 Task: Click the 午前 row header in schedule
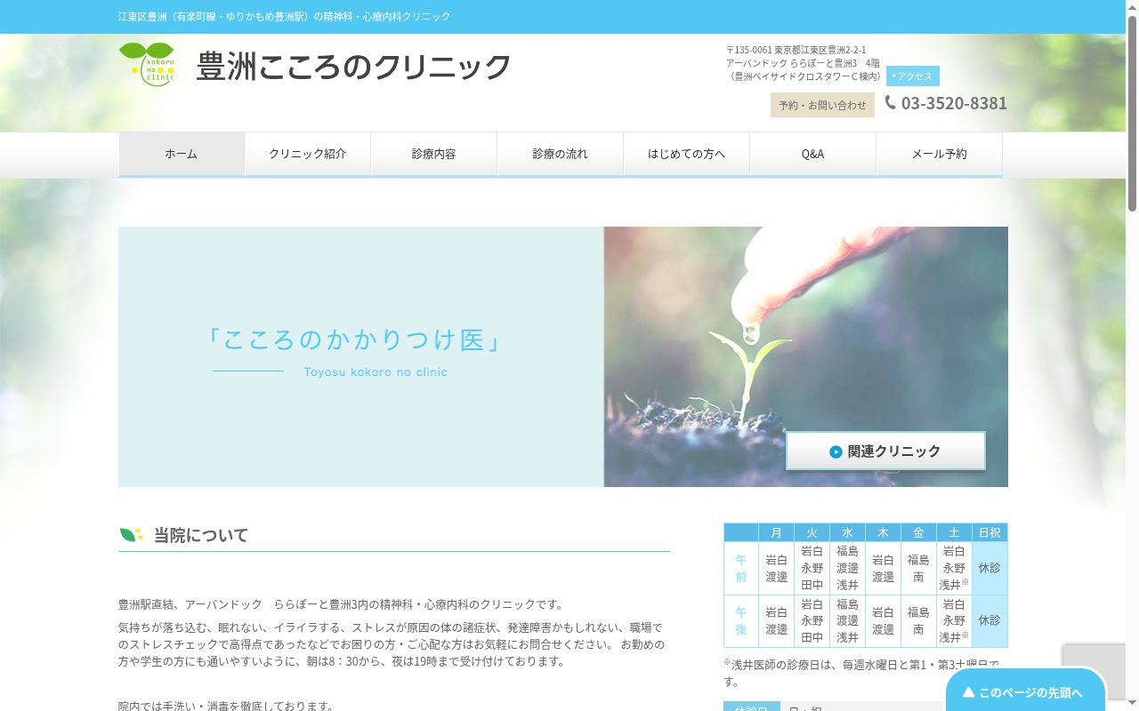[x=741, y=568]
